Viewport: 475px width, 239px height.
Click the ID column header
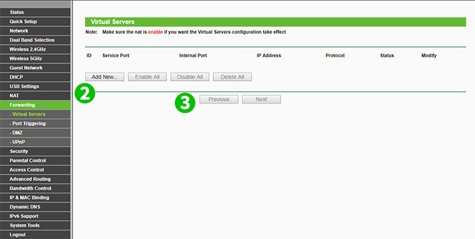pyautogui.click(x=89, y=55)
